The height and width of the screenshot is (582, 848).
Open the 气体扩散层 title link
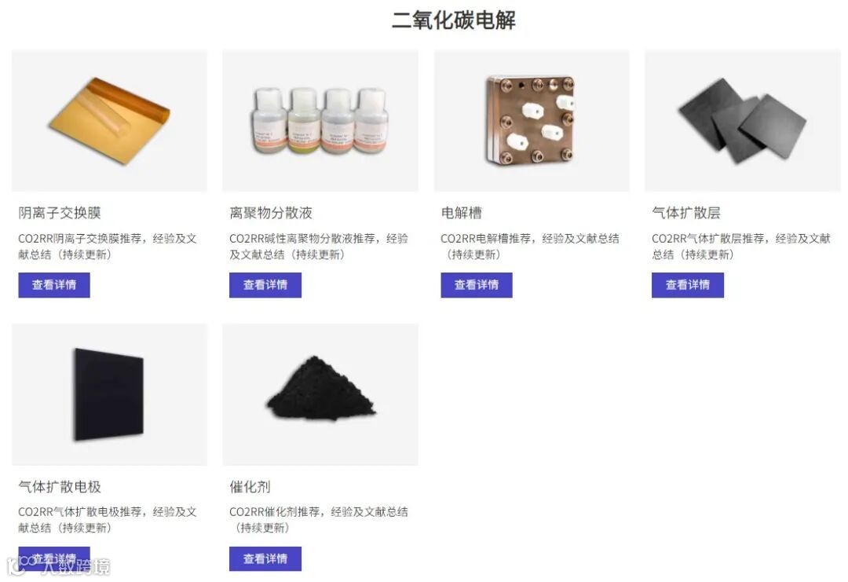click(686, 213)
